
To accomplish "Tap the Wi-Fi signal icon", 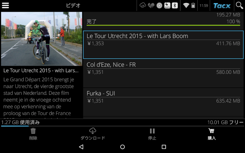I will click(x=186, y=6).
